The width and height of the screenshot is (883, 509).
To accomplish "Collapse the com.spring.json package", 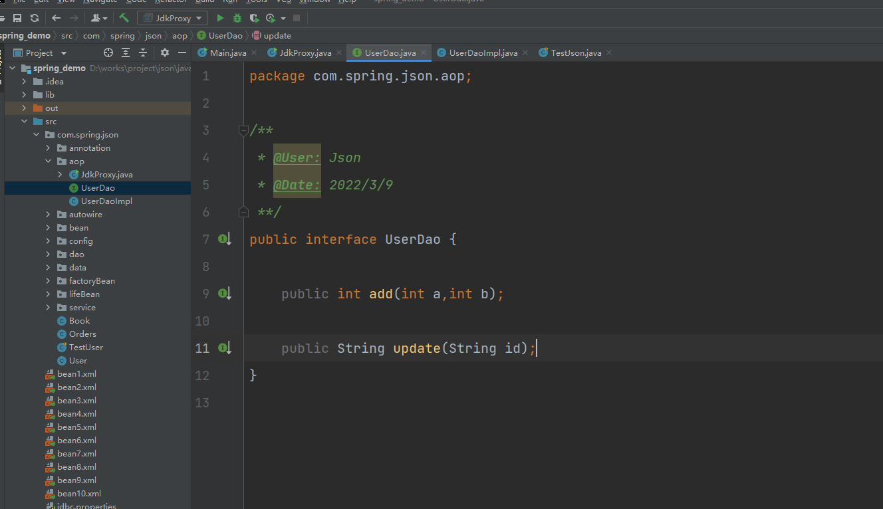I will (x=37, y=134).
